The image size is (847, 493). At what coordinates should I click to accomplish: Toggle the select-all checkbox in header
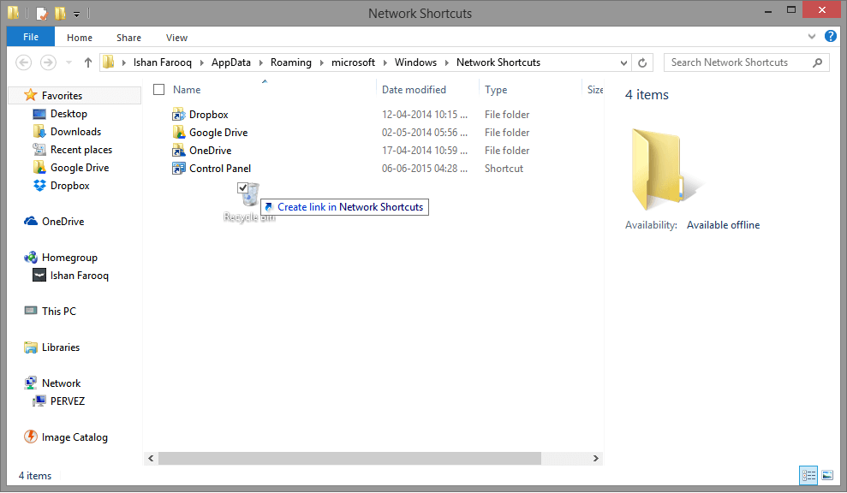point(158,90)
